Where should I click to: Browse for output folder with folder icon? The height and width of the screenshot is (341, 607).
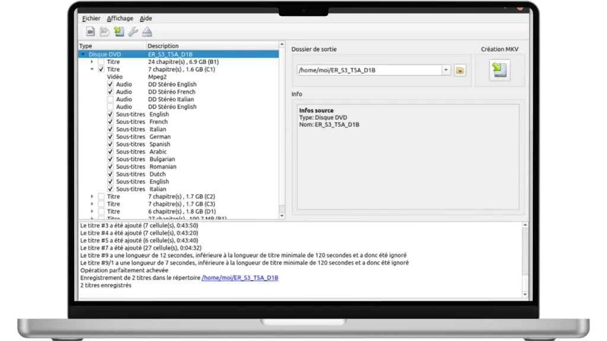coord(460,70)
